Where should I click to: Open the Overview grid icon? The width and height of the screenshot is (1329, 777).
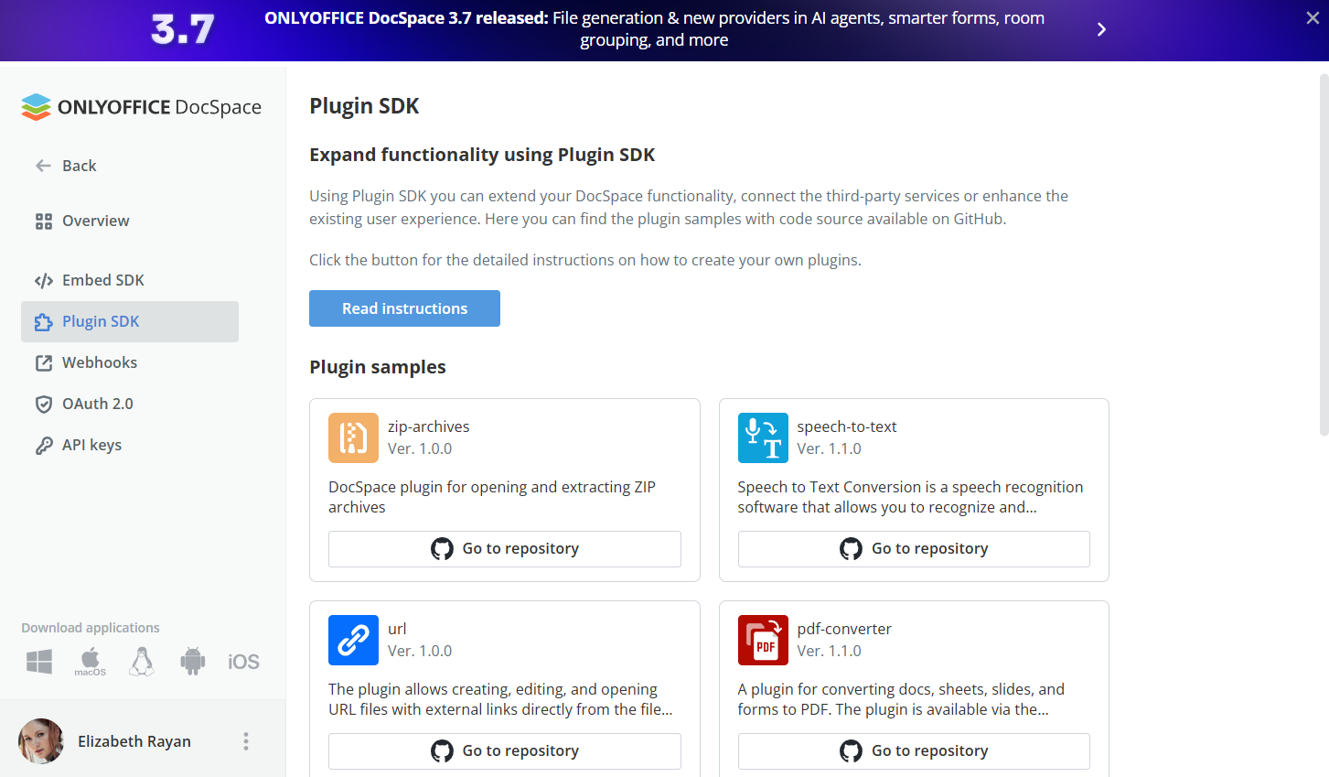[43, 221]
